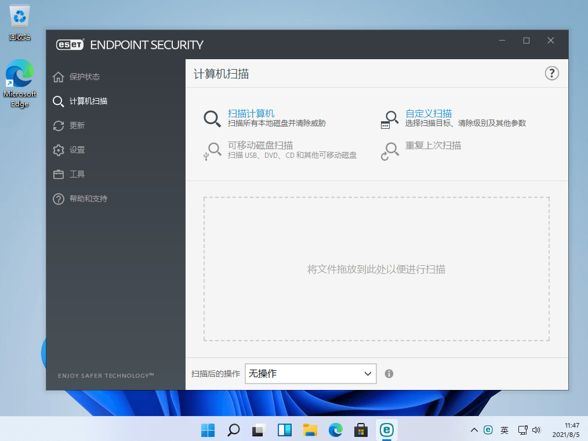Image resolution: width=588 pixels, height=441 pixels.
Task: Click the 可移动磁盘扫描 USB magnifier icon
Action: tap(212, 151)
